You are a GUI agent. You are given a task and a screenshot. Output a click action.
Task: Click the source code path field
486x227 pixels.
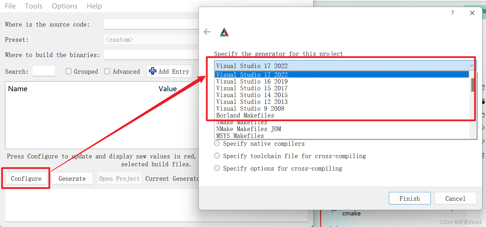(151, 24)
